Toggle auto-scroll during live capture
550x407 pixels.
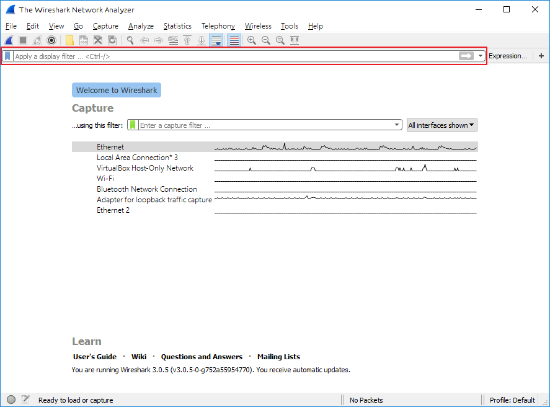(216, 40)
